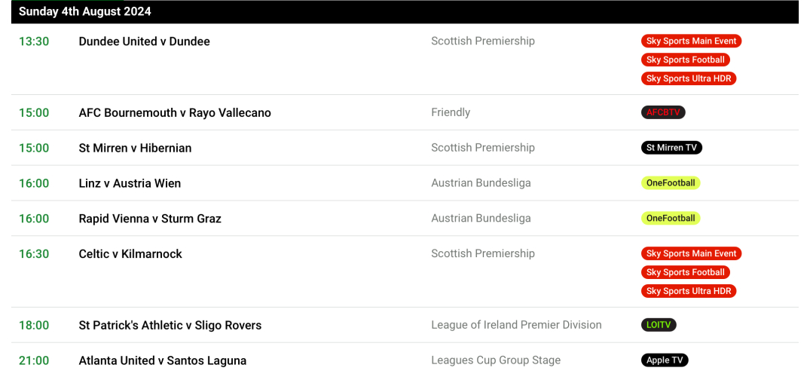
Task: Click the Apple TV channel badge
Action: (665, 360)
